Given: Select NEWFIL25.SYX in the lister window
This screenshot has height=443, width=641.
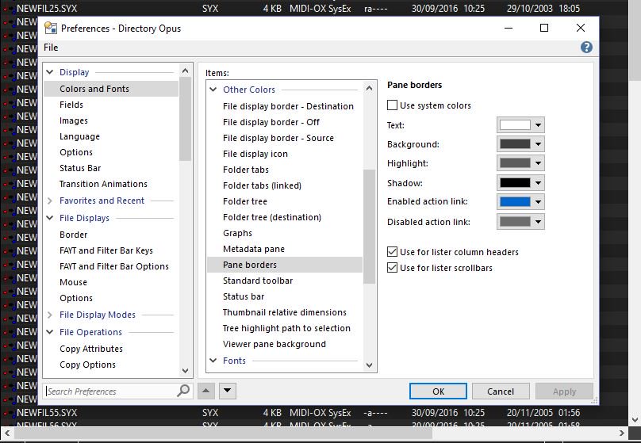Looking at the screenshot, I should click(47, 8).
